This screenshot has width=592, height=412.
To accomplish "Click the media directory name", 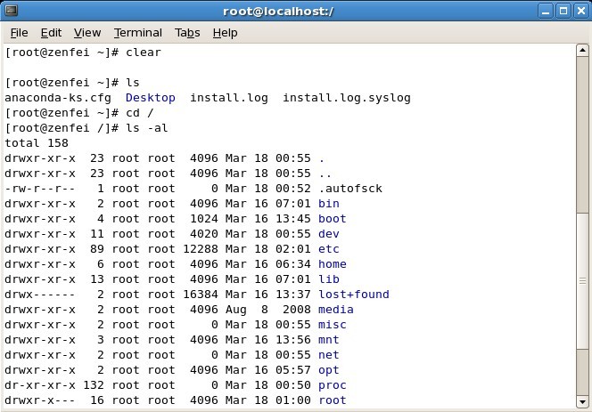I will 336,309.
